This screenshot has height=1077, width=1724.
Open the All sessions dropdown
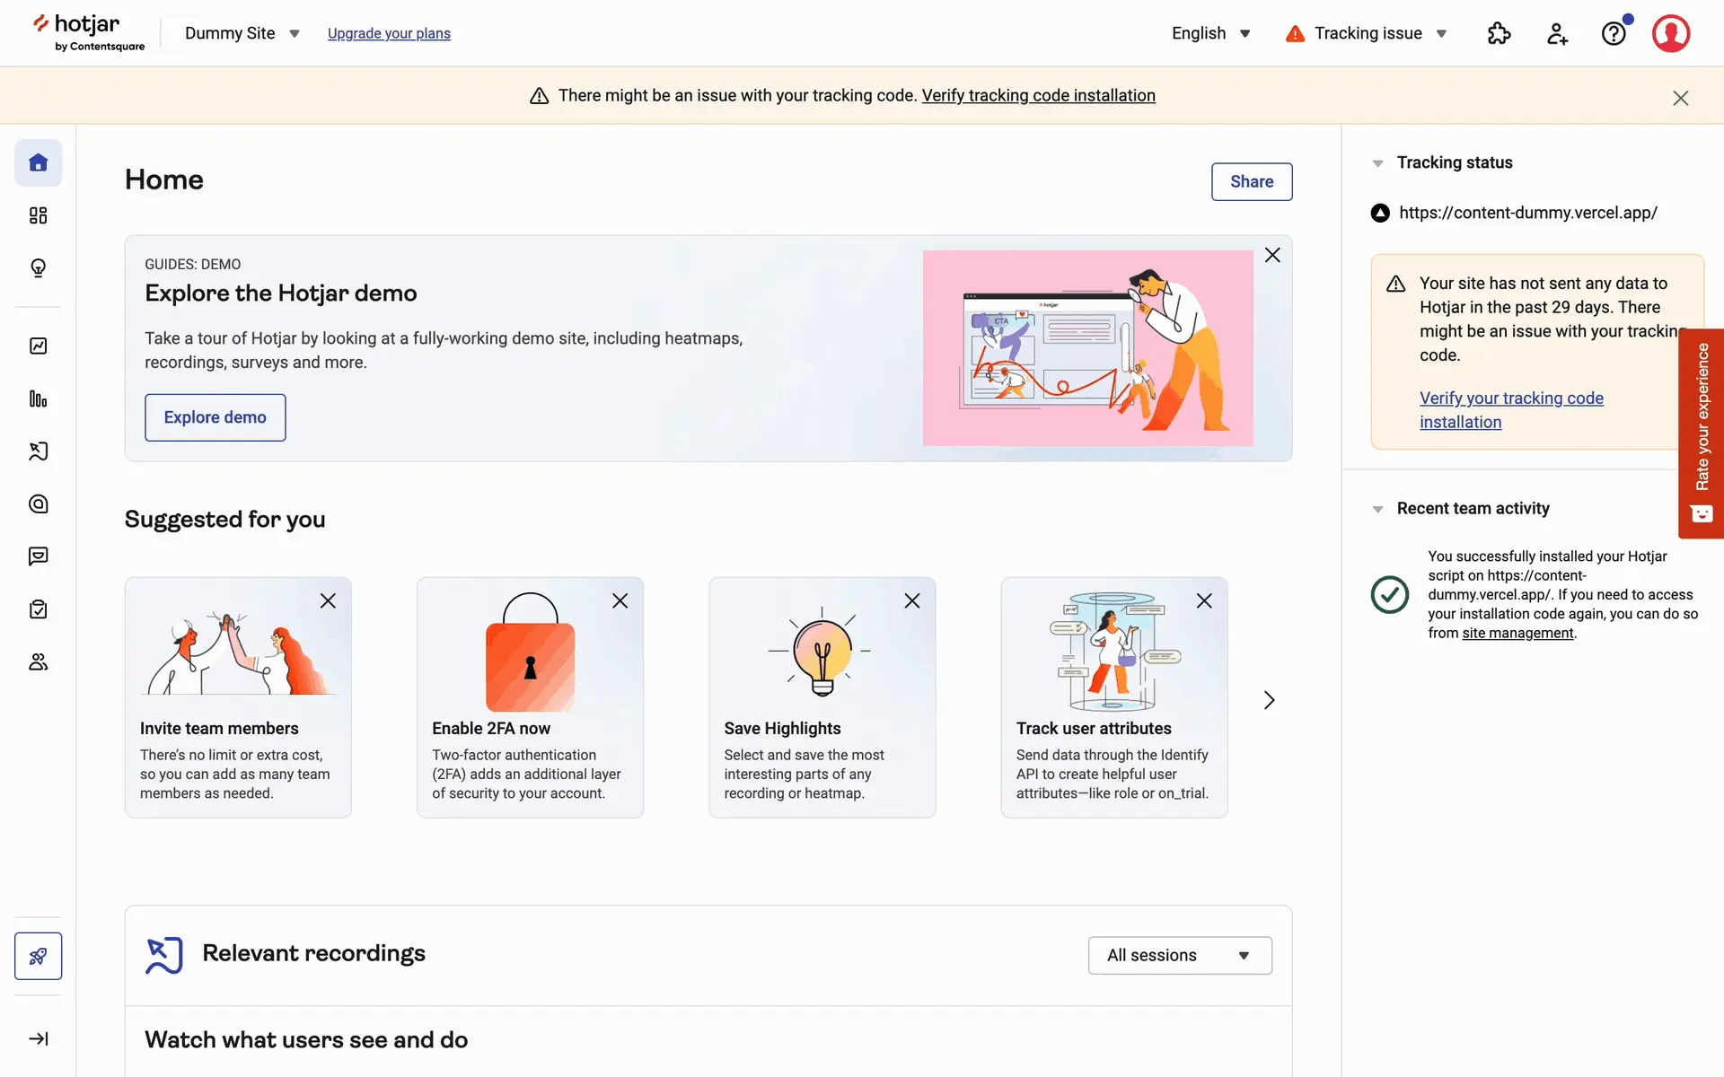click(x=1179, y=955)
